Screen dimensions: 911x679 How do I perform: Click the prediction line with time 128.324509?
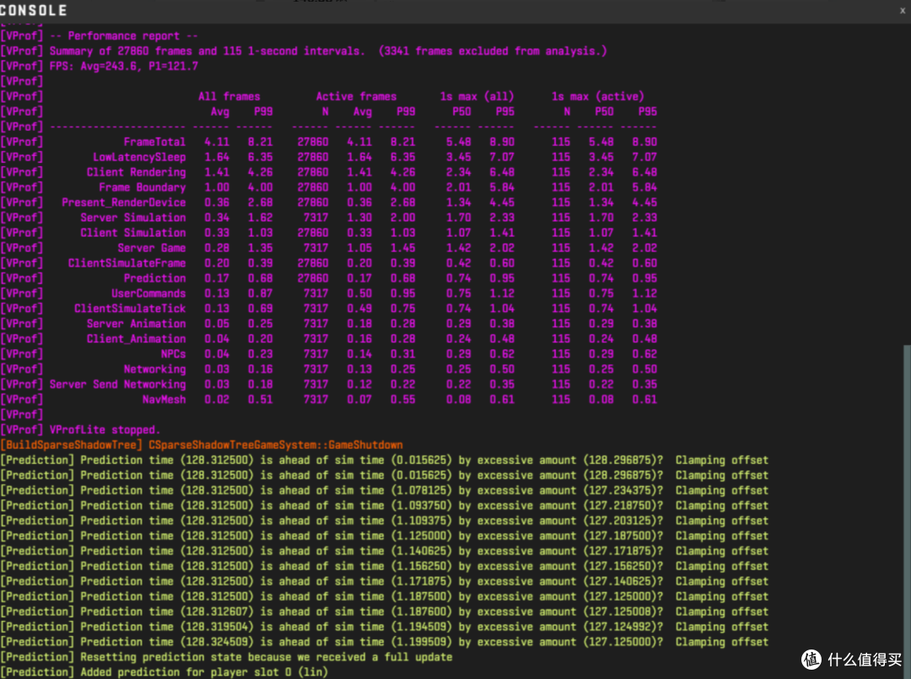point(384,642)
